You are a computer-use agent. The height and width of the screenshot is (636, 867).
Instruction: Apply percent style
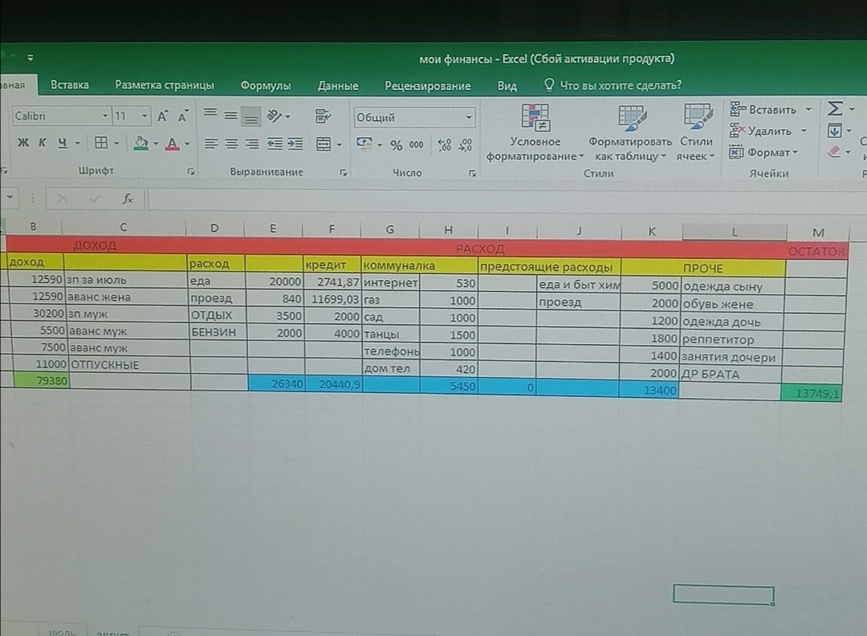(396, 145)
